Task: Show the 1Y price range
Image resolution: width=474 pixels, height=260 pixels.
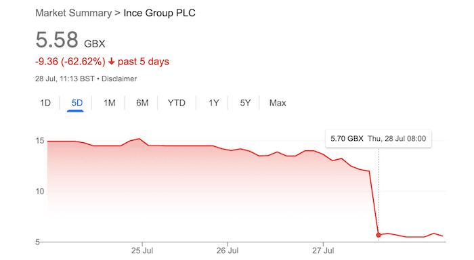Action: 214,103
